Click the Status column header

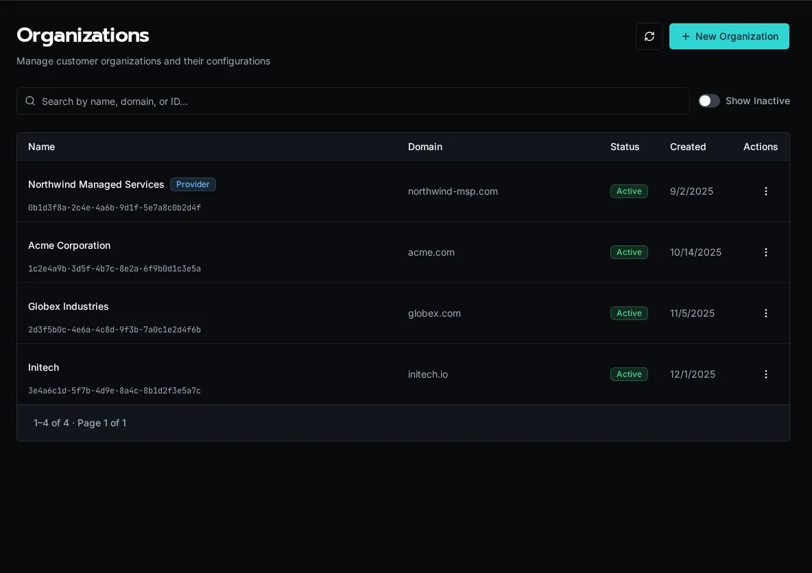tap(625, 147)
